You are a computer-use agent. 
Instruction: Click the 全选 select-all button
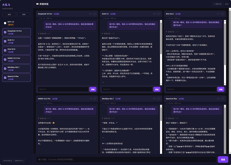9,14
